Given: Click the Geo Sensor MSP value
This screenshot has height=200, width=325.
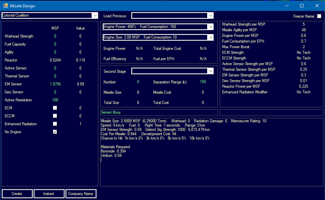Looking at the screenshot, I should point(55,92).
